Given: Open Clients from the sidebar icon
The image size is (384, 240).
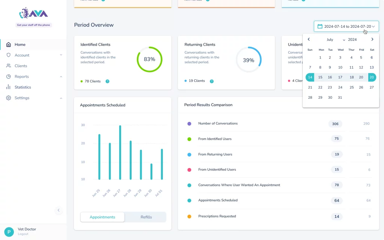Looking at the screenshot, I should tap(8, 66).
